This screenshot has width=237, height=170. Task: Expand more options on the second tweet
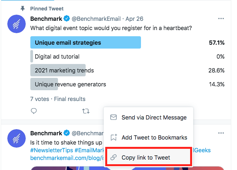[221, 133]
